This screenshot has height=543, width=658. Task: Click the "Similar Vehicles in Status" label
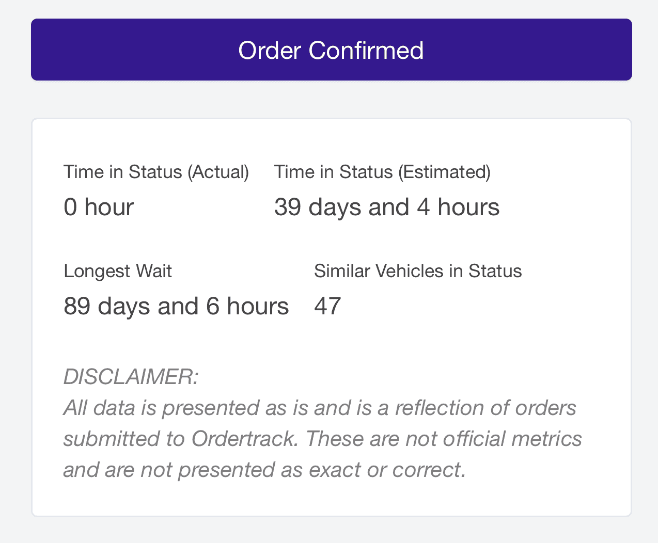pyautogui.click(x=418, y=271)
